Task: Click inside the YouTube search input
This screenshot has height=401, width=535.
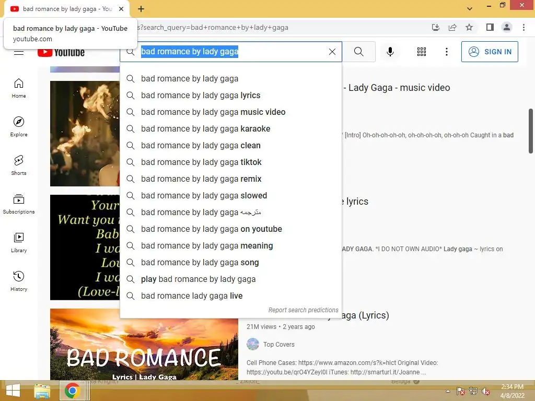Action: (x=232, y=52)
